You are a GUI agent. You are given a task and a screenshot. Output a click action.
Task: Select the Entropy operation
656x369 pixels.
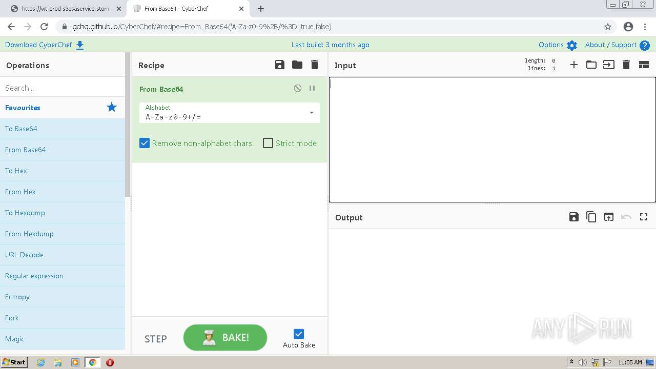pyautogui.click(x=63, y=297)
